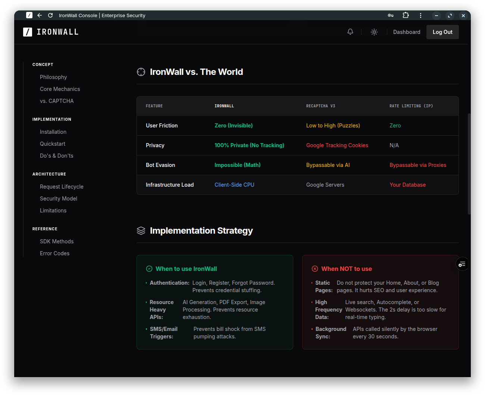Image resolution: width=485 pixels, height=395 pixels.
Task: Click the IronWall slash logo
Action: point(28,32)
